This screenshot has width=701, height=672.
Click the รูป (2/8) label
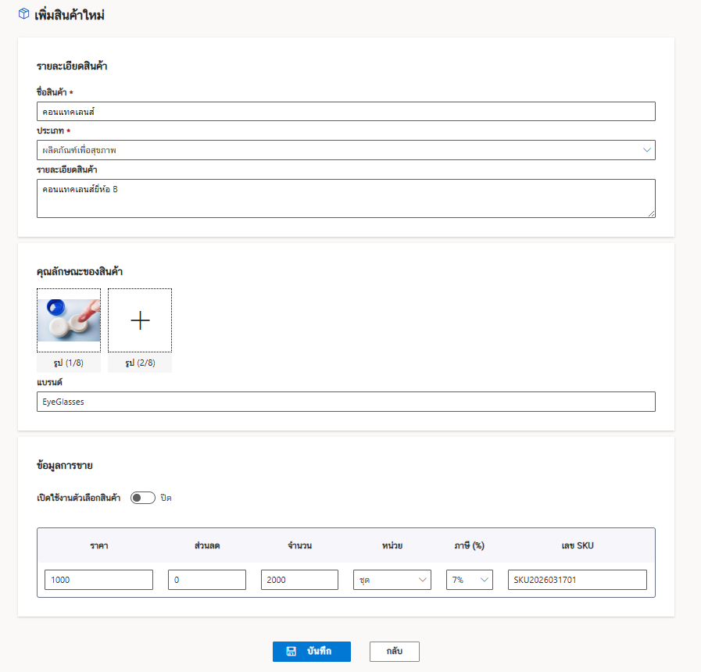(140, 363)
